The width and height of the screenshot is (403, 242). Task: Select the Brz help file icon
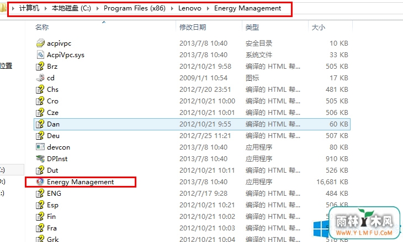click(40, 66)
